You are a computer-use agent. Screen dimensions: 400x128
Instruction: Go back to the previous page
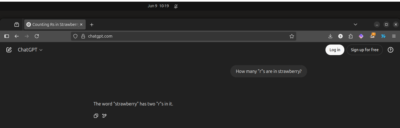pyautogui.click(x=17, y=36)
